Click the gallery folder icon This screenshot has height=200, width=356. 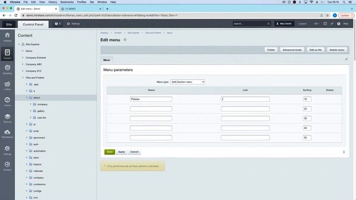(x=34, y=111)
